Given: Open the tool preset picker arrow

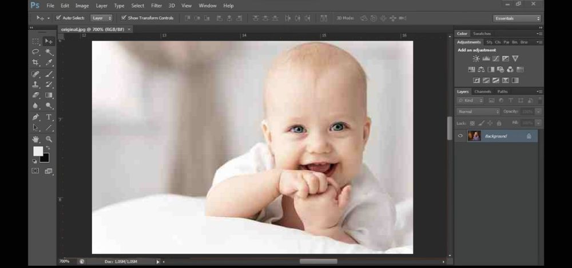Looking at the screenshot, I should pyautogui.click(x=49, y=18).
